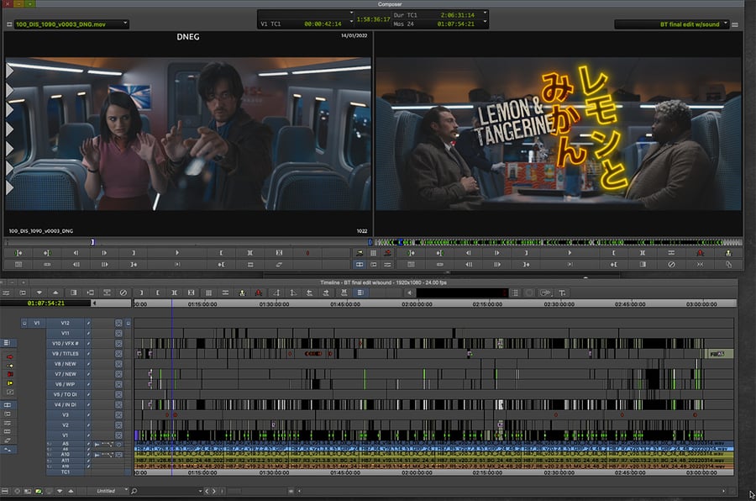The width and height of the screenshot is (756, 501).
Task: Select the yellow Extract/Splice-in segment tool
Action: [x=9, y=366]
